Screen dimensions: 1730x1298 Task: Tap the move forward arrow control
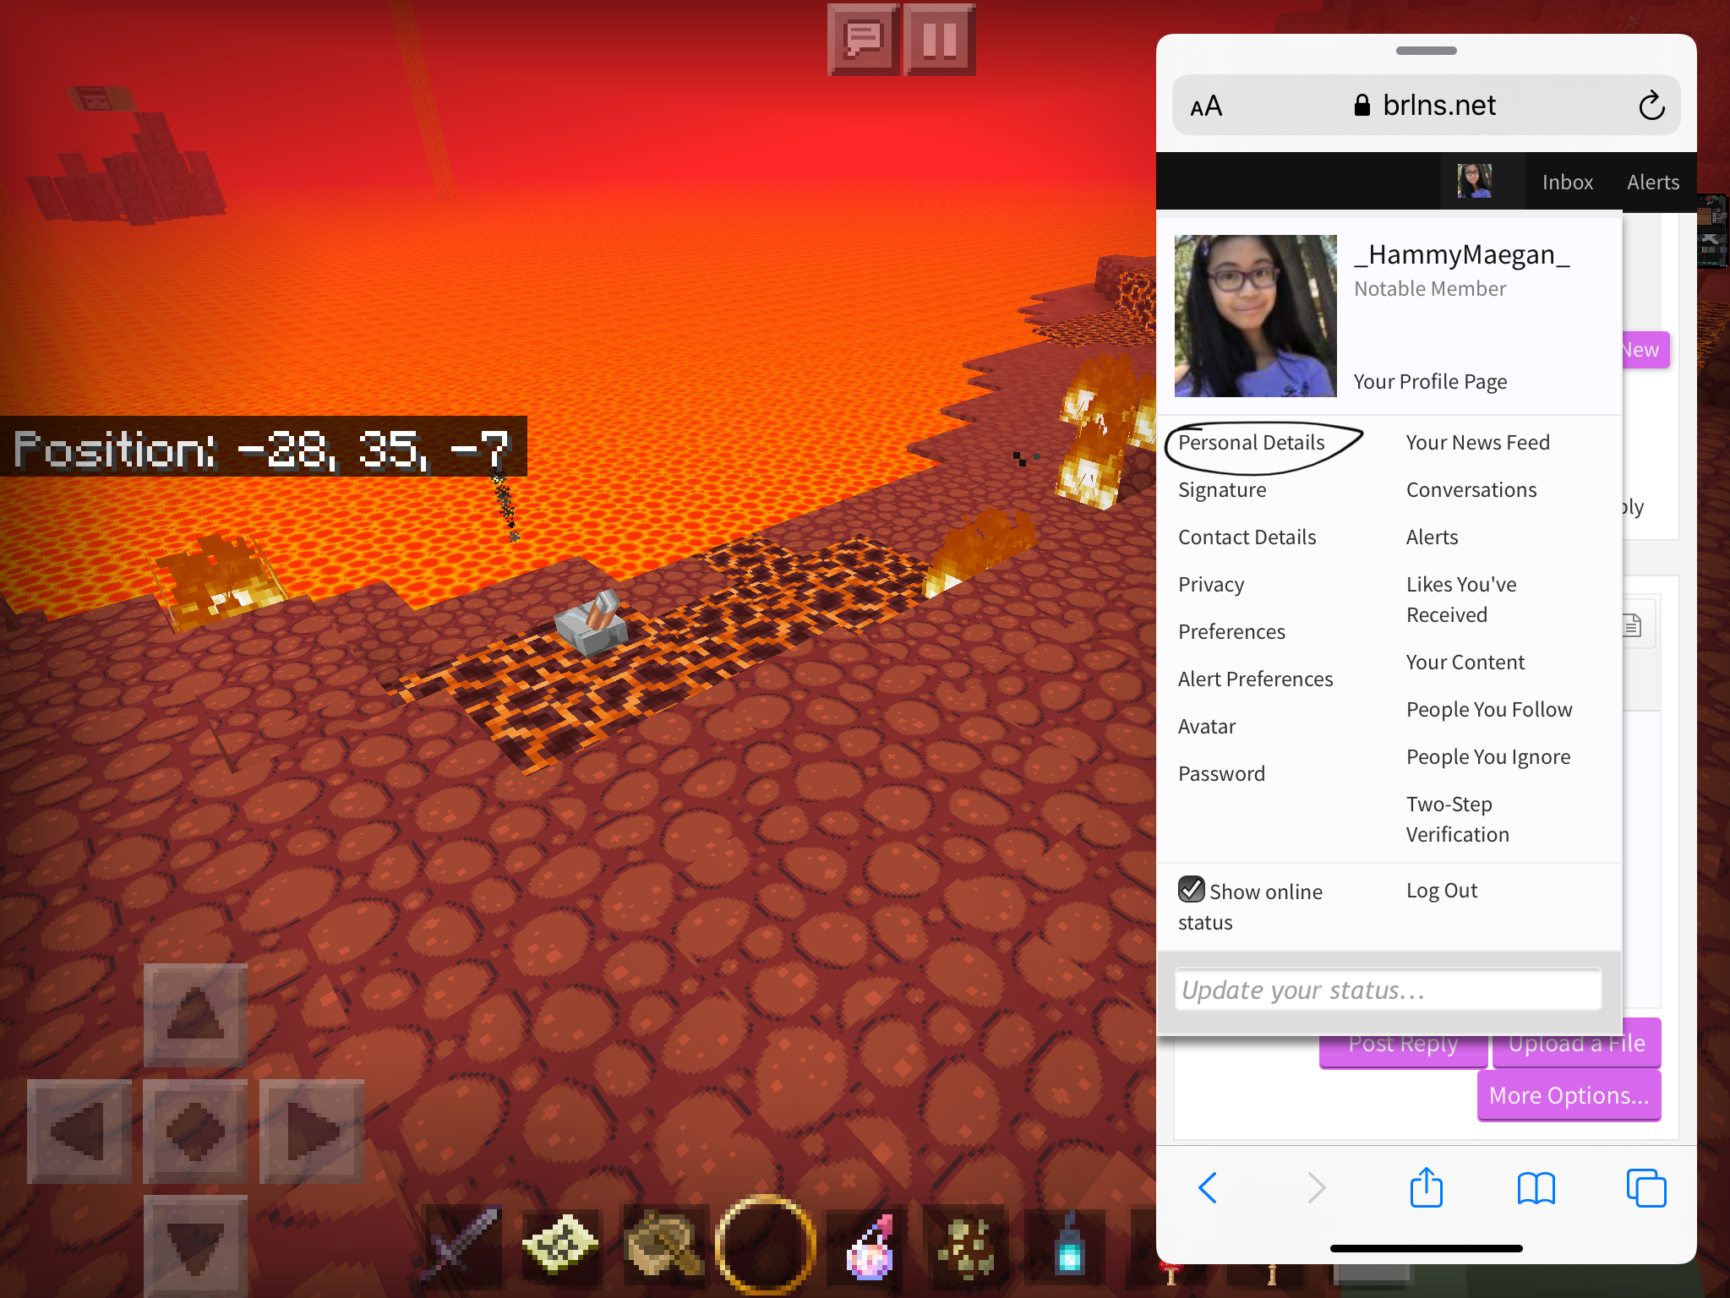click(195, 1015)
